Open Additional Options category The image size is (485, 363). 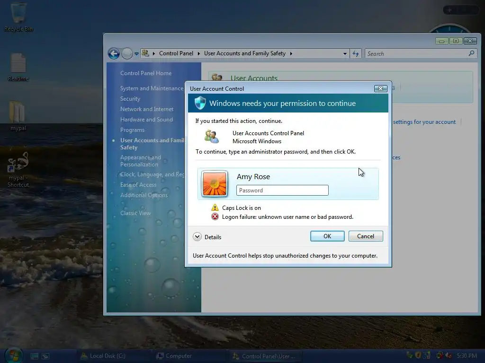144,195
